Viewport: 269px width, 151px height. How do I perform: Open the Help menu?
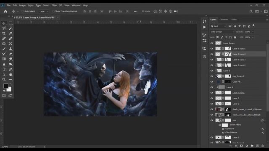[85, 5]
